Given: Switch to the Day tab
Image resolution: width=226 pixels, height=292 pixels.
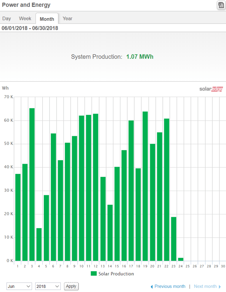Looking at the screenshot, I should pyautogui.click(x=7, y=18).
